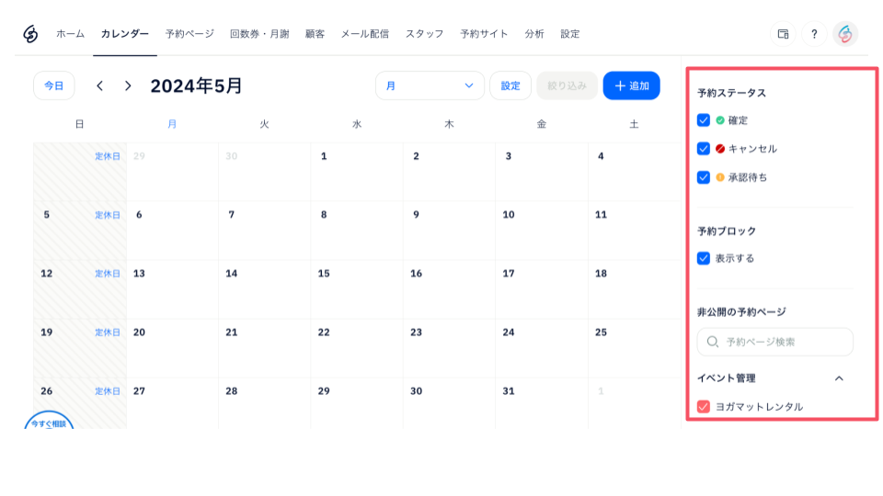Screen dimensions: 883x496
Task: Open the メール配信 menu item
Action: (365, 34)
